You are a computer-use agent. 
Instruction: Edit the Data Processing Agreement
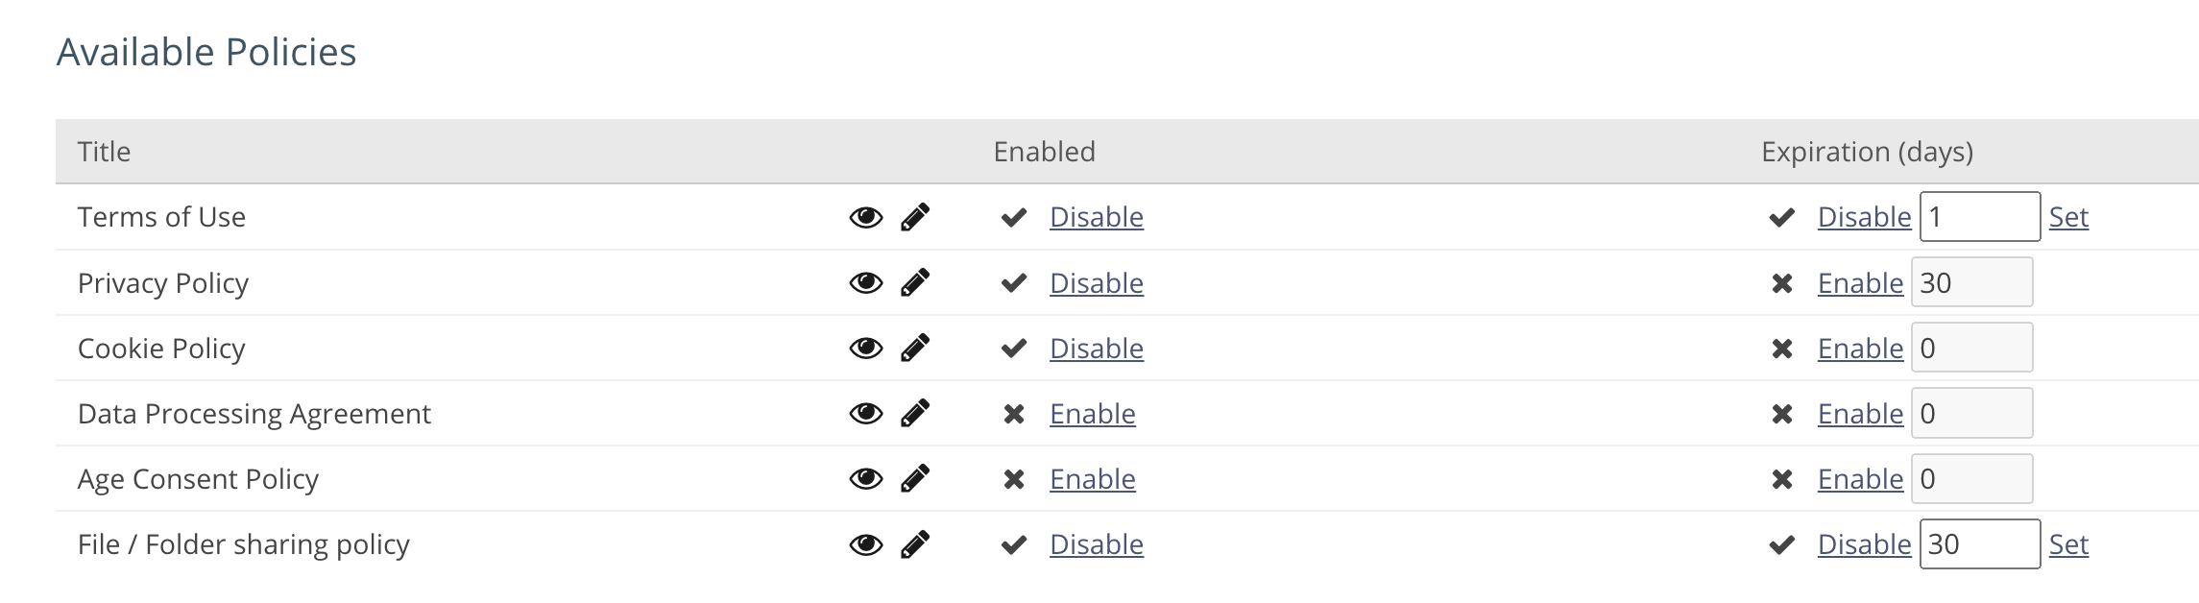(x=917, y=413)
